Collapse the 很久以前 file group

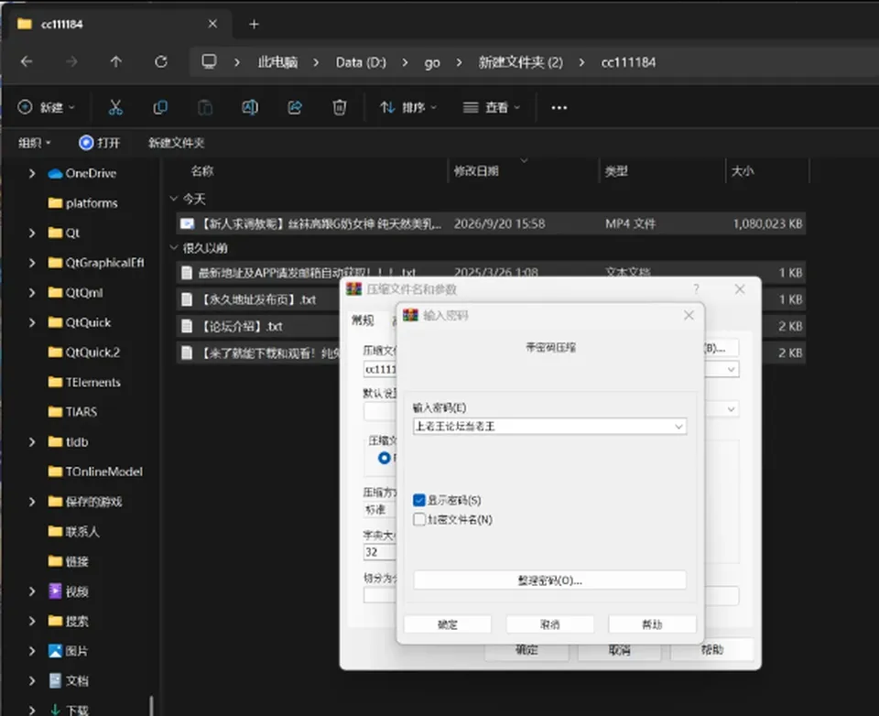click(x=174, y=247)
